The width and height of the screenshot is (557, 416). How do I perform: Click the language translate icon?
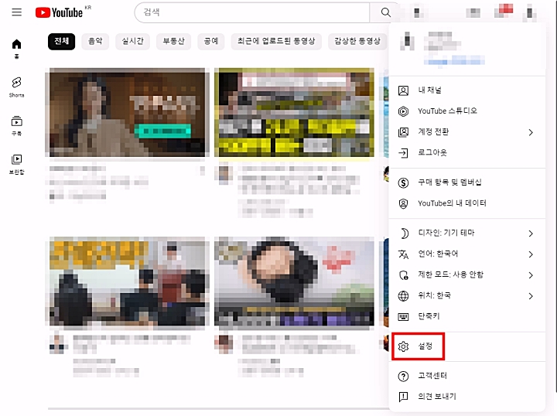(403, 254)
